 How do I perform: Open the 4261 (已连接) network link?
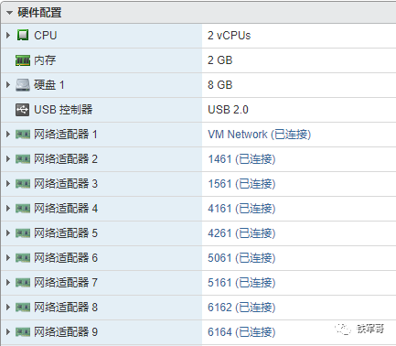click(241, 233)
